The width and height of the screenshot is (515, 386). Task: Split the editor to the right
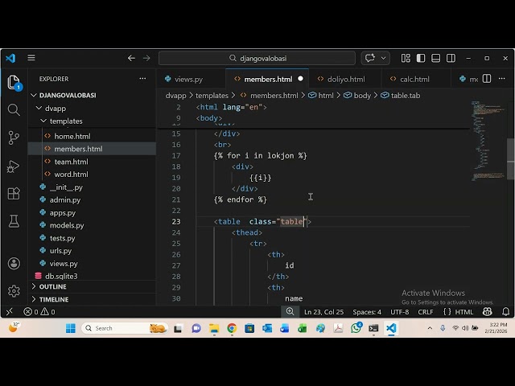point(487,79)
